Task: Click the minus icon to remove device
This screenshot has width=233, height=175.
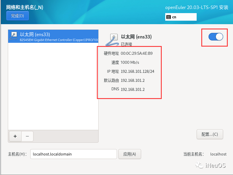Action: click(x=27, y=136)
